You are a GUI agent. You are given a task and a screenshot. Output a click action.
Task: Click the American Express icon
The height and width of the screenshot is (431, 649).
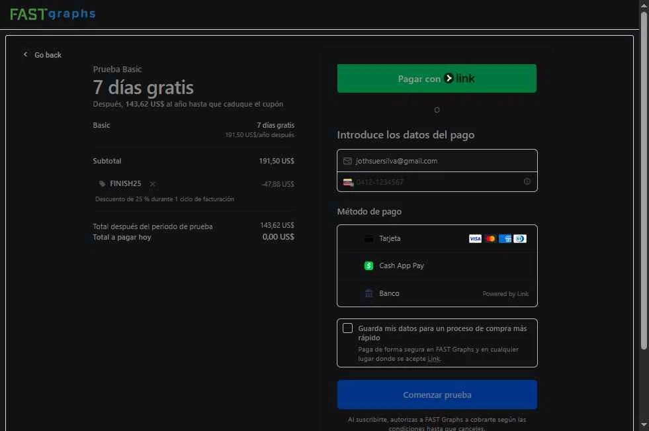505,238
